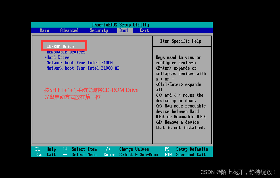Click help text '<Ctrl+Enter> expands'
The height and width of the screenshot is (178, 280).
178,84
